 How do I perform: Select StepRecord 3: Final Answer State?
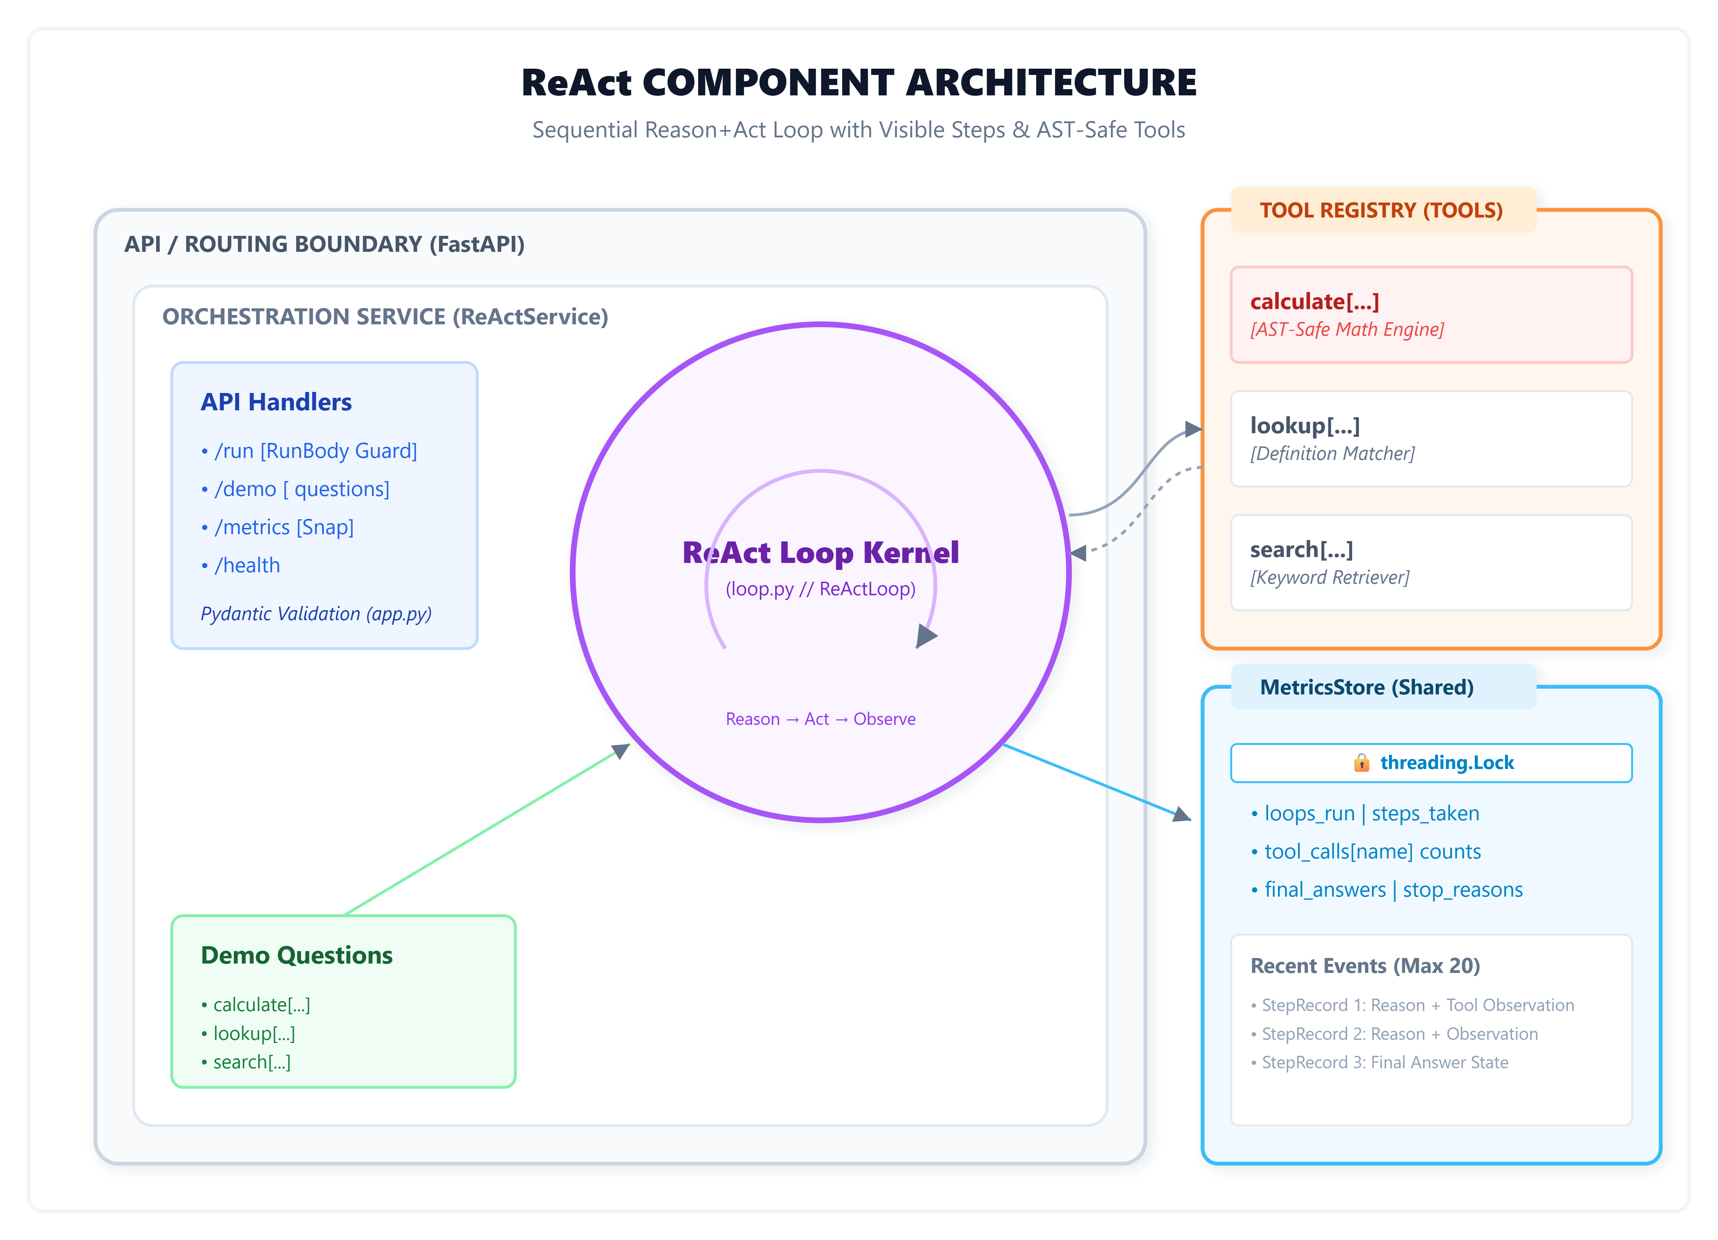click(1379, 1062)
